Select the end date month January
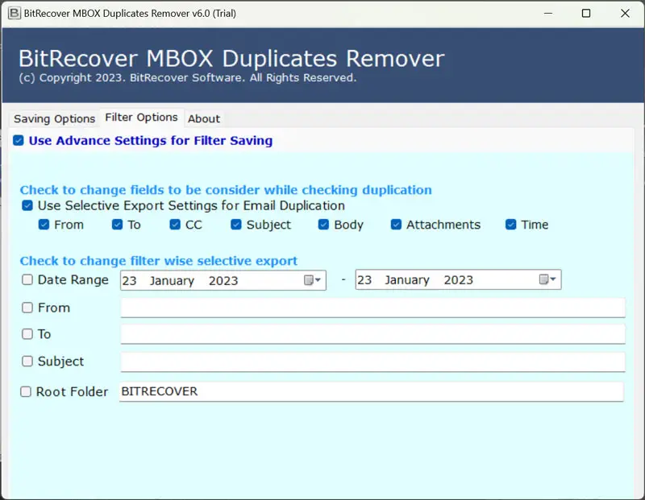 point(407,279)
